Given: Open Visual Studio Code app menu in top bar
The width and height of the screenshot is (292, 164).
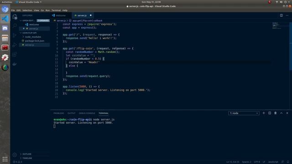Looking at the screenshot, I should point(29,2).
